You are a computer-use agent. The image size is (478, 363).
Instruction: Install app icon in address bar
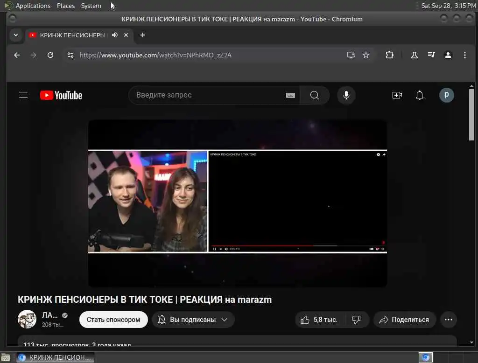(x=351, y=55)
